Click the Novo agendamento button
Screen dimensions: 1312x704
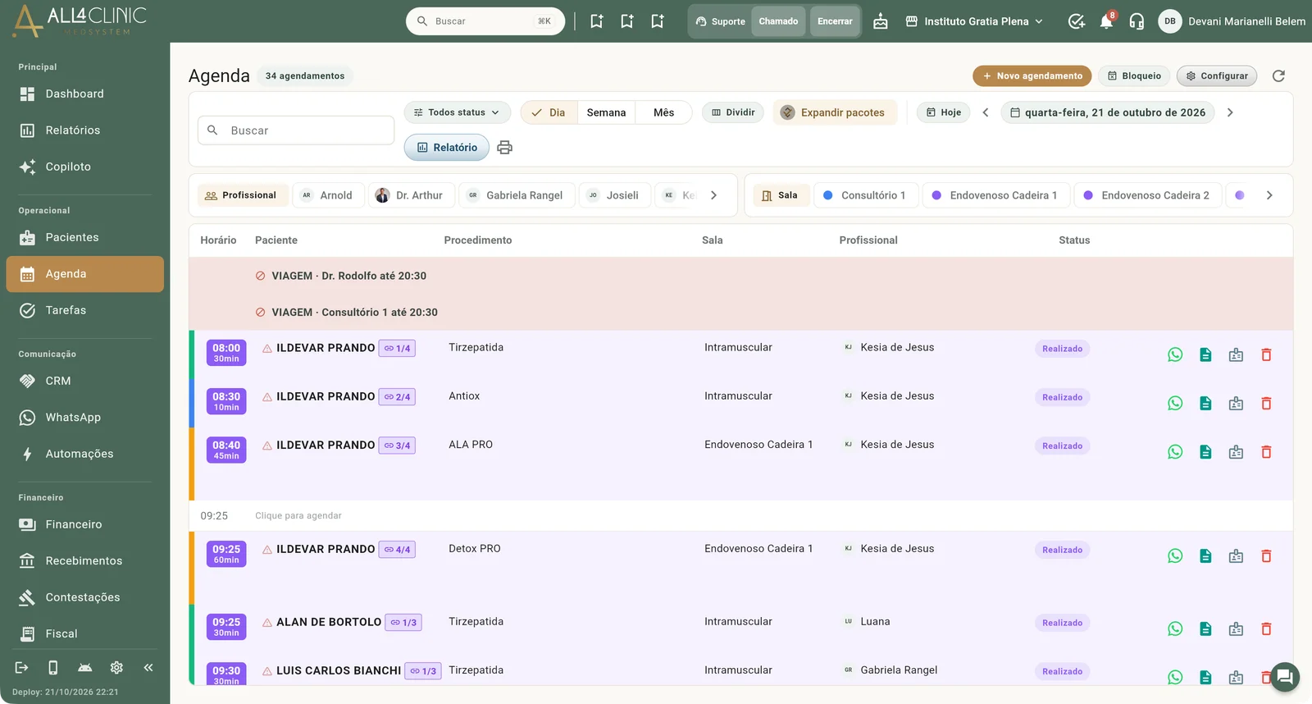click(x=1032, y=75)
